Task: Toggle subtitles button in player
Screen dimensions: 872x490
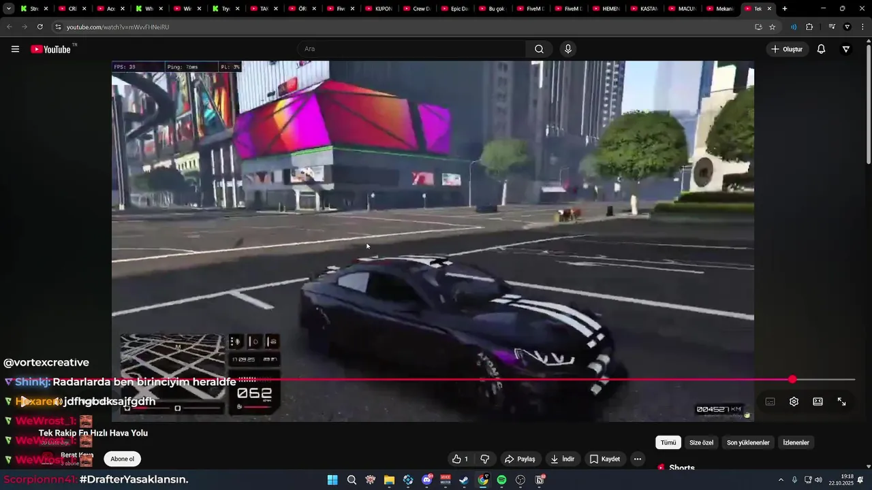Action: (x=770, y=402)
